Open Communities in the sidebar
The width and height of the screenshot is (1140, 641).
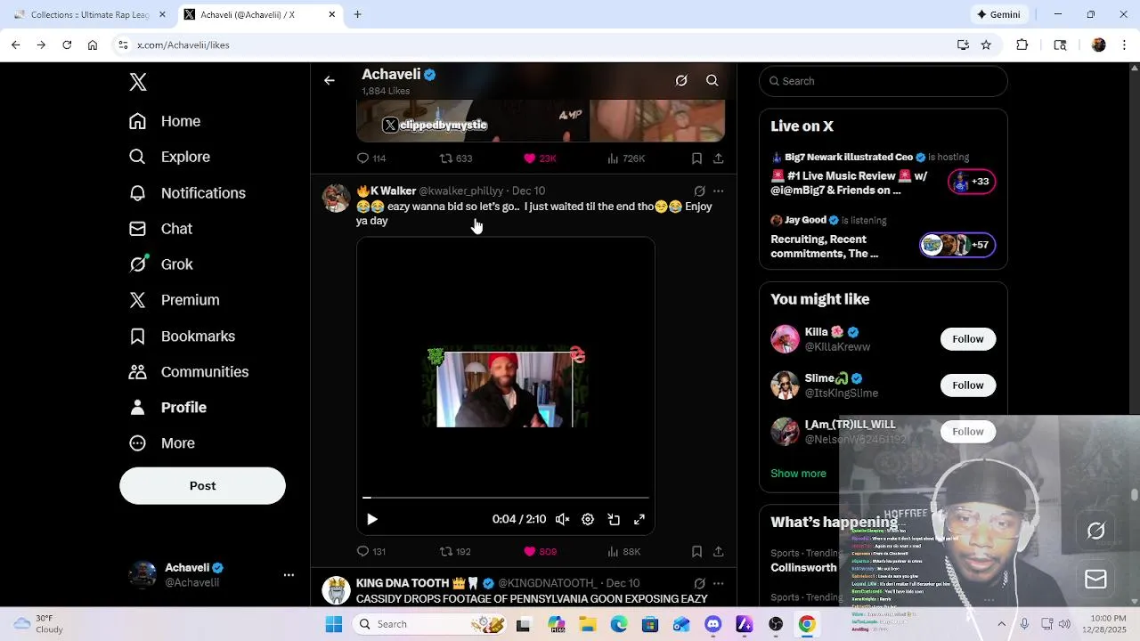coord(188,372)
